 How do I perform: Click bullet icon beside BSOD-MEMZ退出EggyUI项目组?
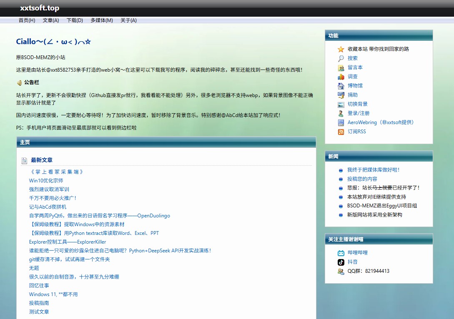click(341, 206)
